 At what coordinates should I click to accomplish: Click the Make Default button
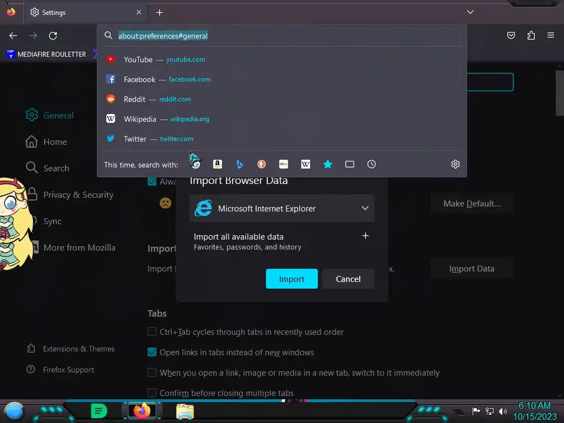472,204
